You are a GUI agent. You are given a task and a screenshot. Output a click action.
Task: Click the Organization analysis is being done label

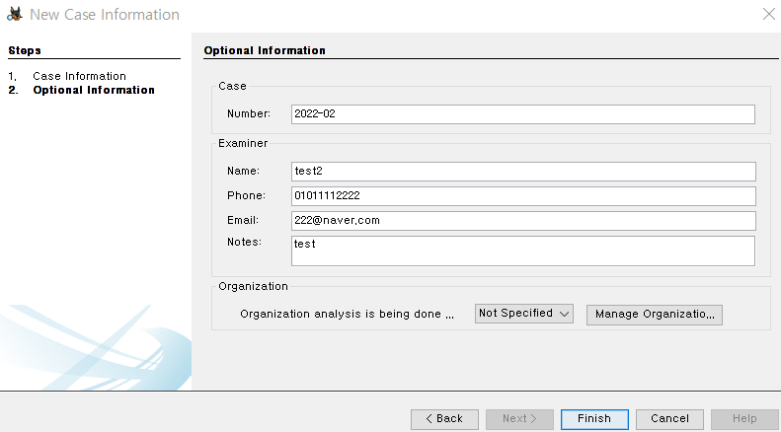(347, 314)
